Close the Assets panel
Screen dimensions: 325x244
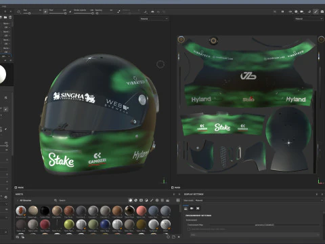tap(179, 195)
